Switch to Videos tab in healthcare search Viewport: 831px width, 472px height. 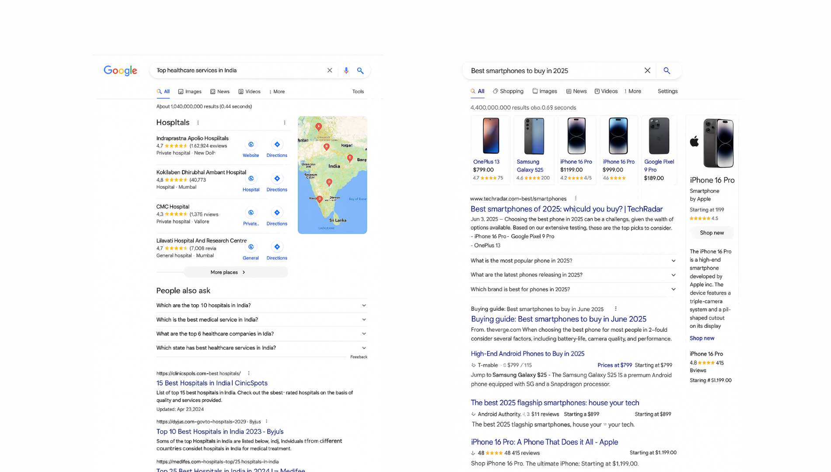249,92
